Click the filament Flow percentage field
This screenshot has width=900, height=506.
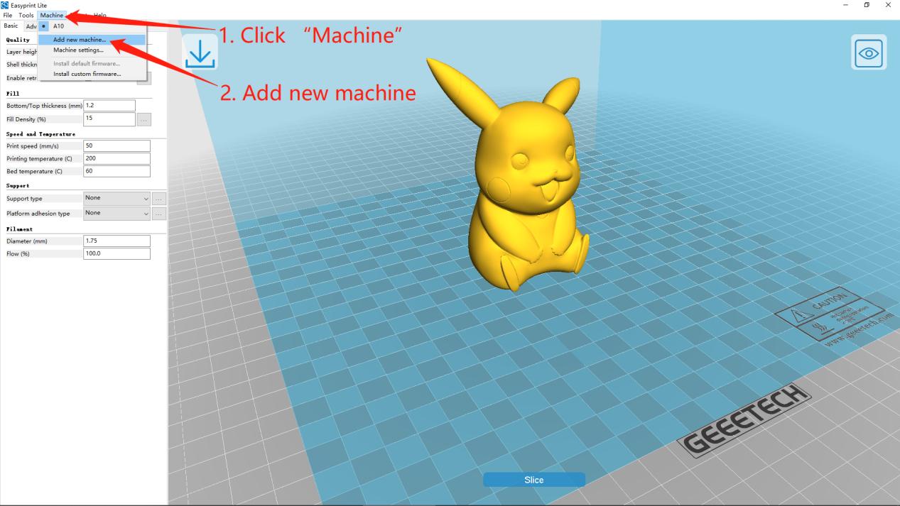(x=116, y=253)
